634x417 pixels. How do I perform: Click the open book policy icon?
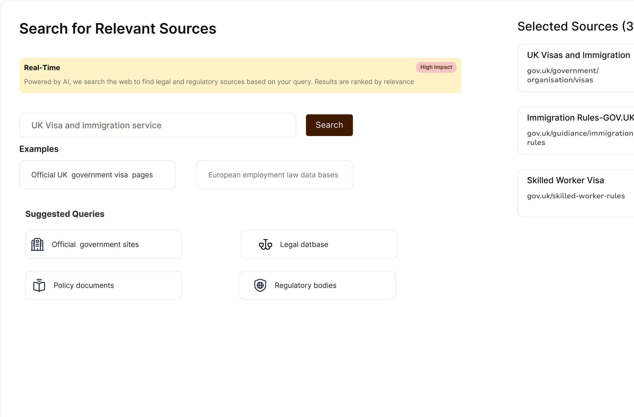tap(39, 285)
